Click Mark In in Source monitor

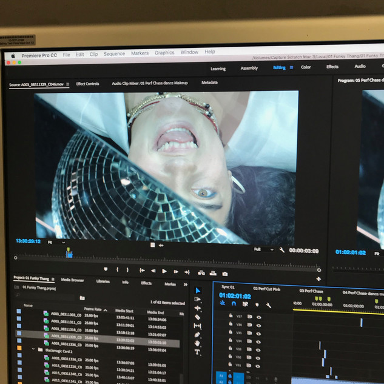pyautogui.click(x=118, y=269)
